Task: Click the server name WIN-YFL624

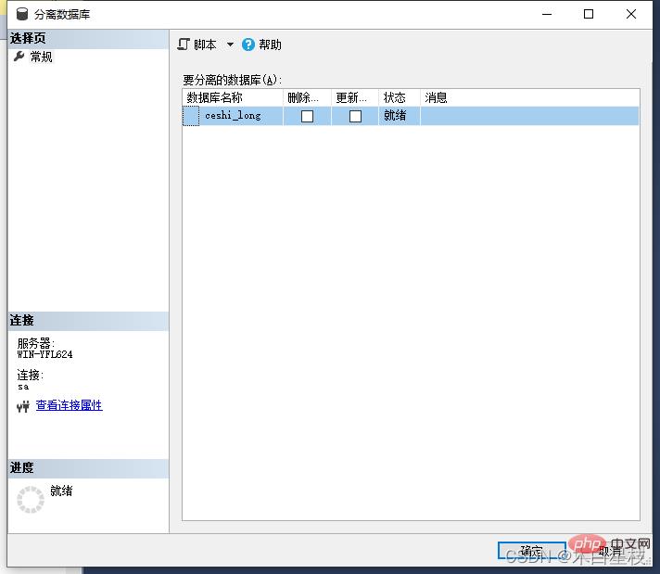Action: point(44,354)
